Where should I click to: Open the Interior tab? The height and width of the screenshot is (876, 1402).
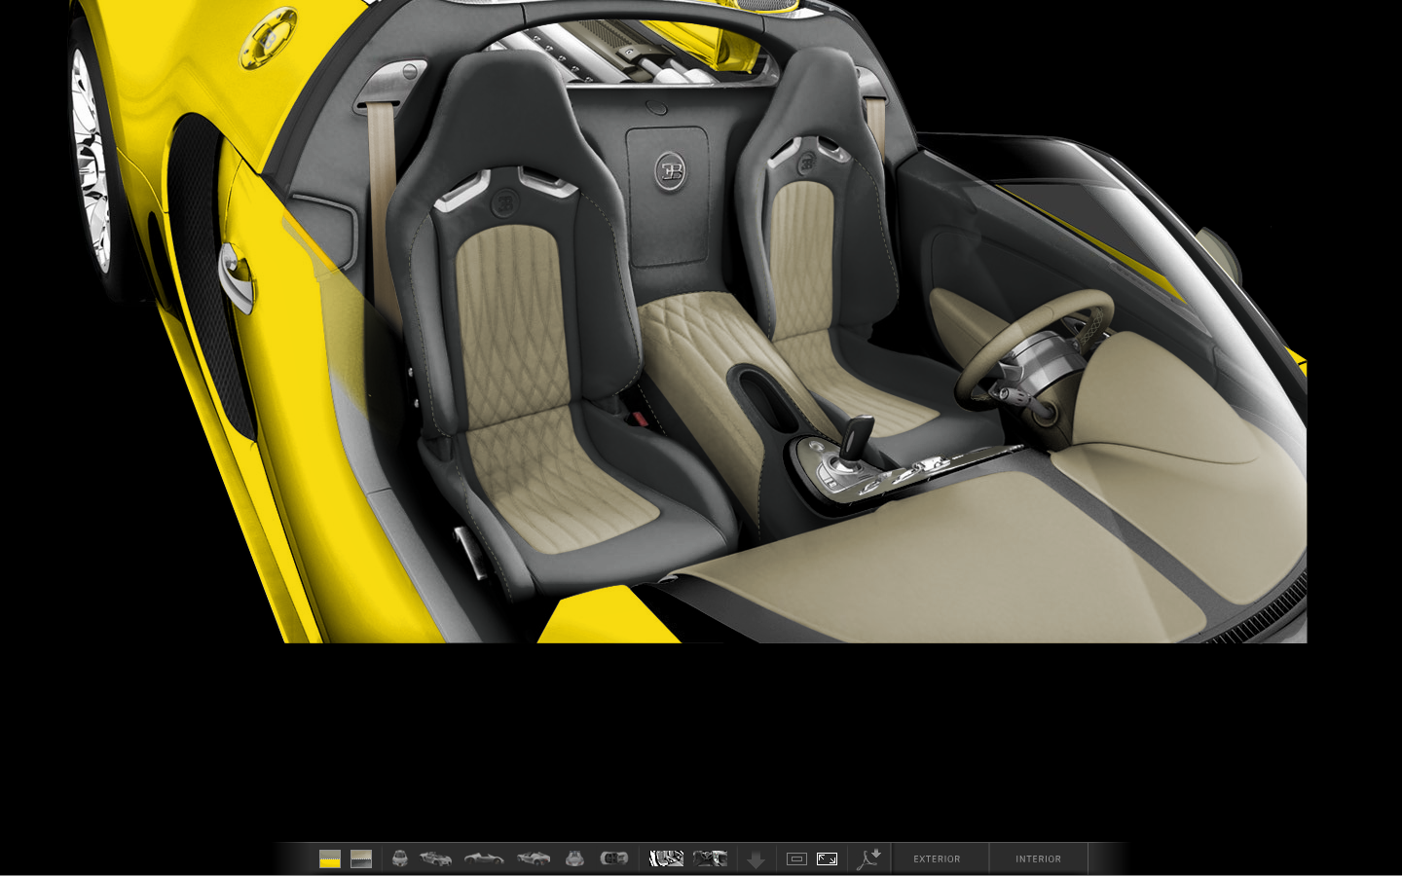pos(1038,858)
